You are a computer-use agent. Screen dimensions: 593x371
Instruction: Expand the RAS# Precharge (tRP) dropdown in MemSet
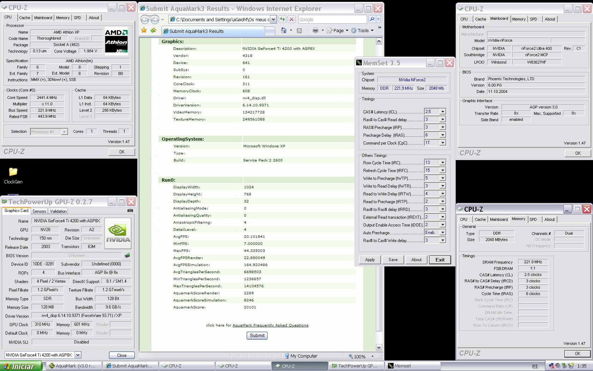click(442, 127)
